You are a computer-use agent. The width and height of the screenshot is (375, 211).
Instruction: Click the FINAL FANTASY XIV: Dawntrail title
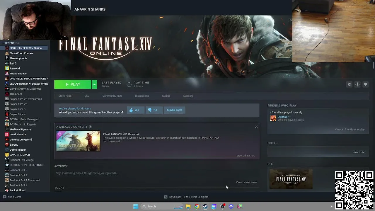(121, 134)
